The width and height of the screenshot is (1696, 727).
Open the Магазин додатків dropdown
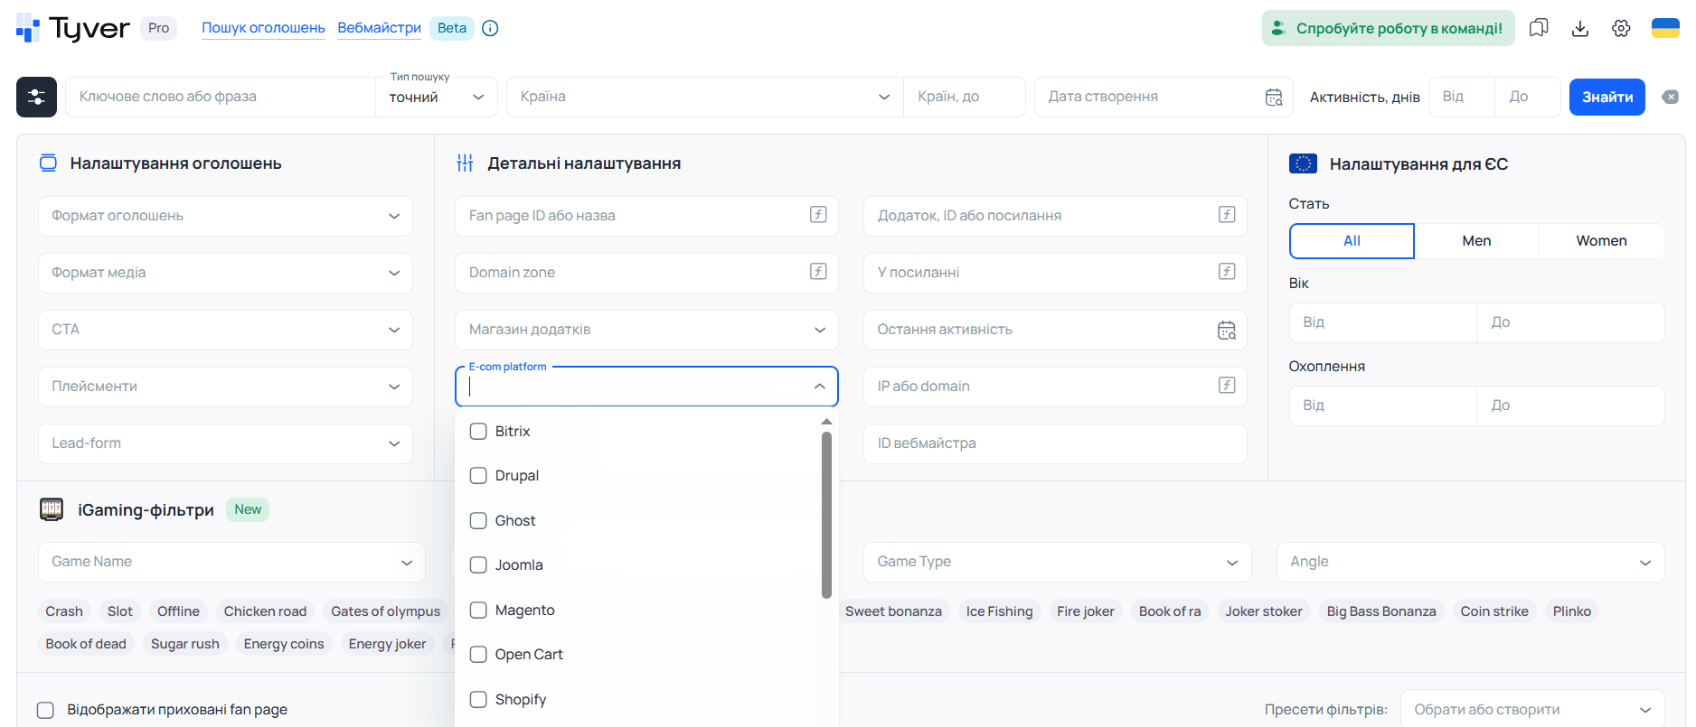[x=646, y=330]
